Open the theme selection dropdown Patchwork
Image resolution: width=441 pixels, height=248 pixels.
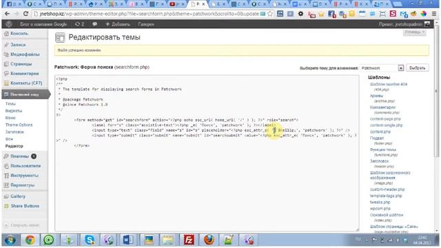[x=382, y=68]
